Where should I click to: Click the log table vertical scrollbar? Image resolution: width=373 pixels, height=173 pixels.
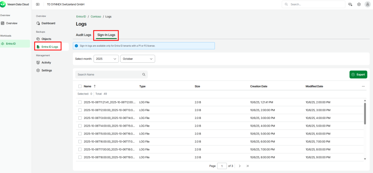365,113
